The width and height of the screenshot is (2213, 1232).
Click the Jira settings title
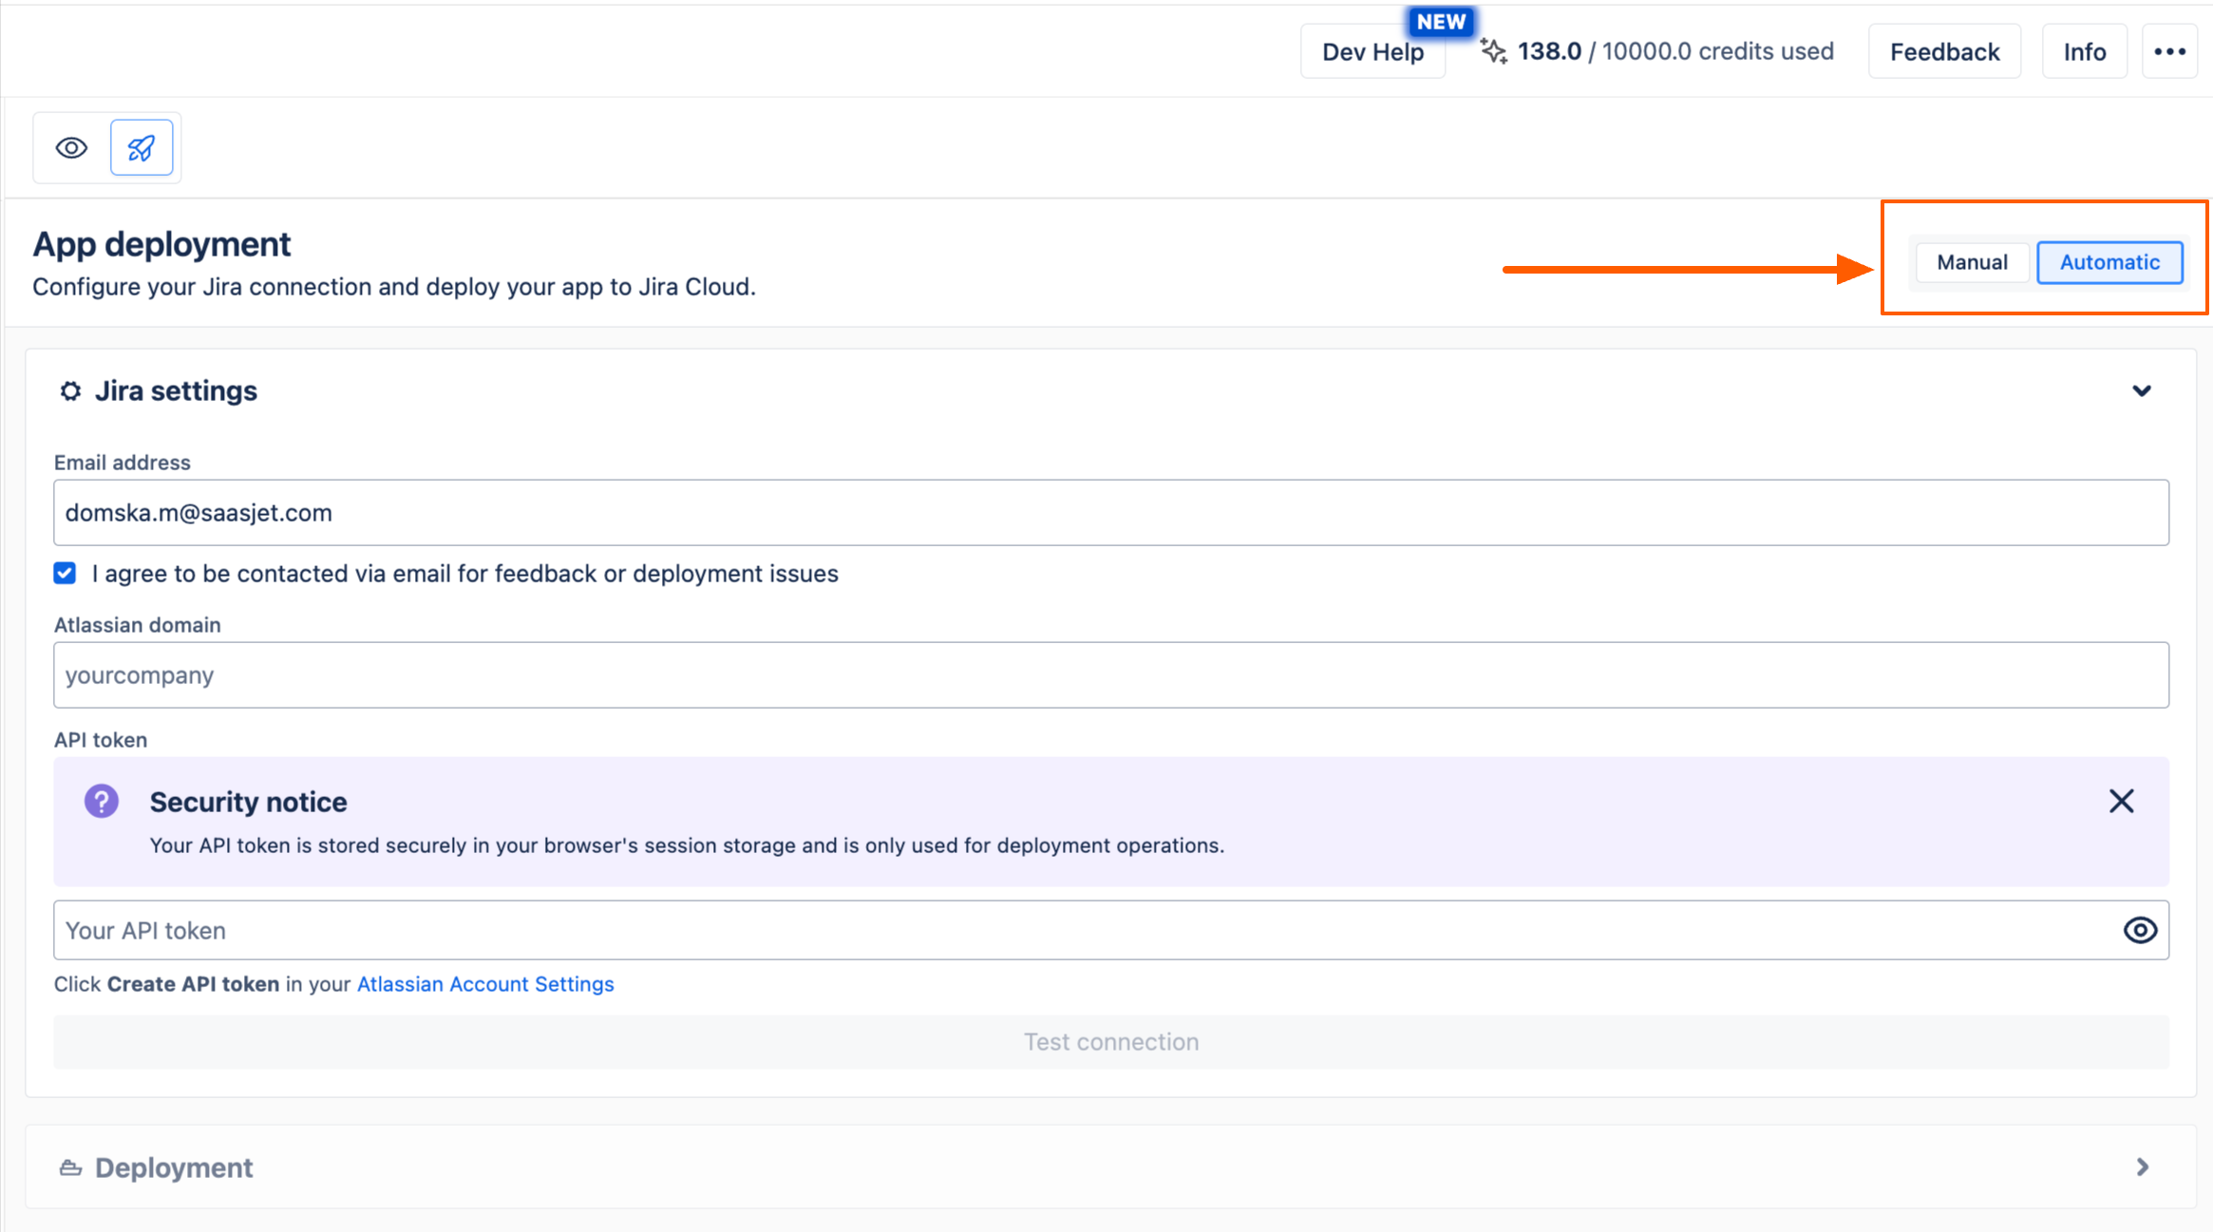pyautogui.click(x=176, y=391)
